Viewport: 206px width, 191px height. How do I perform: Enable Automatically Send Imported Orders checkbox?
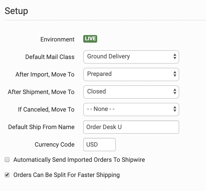click(8, 160)
